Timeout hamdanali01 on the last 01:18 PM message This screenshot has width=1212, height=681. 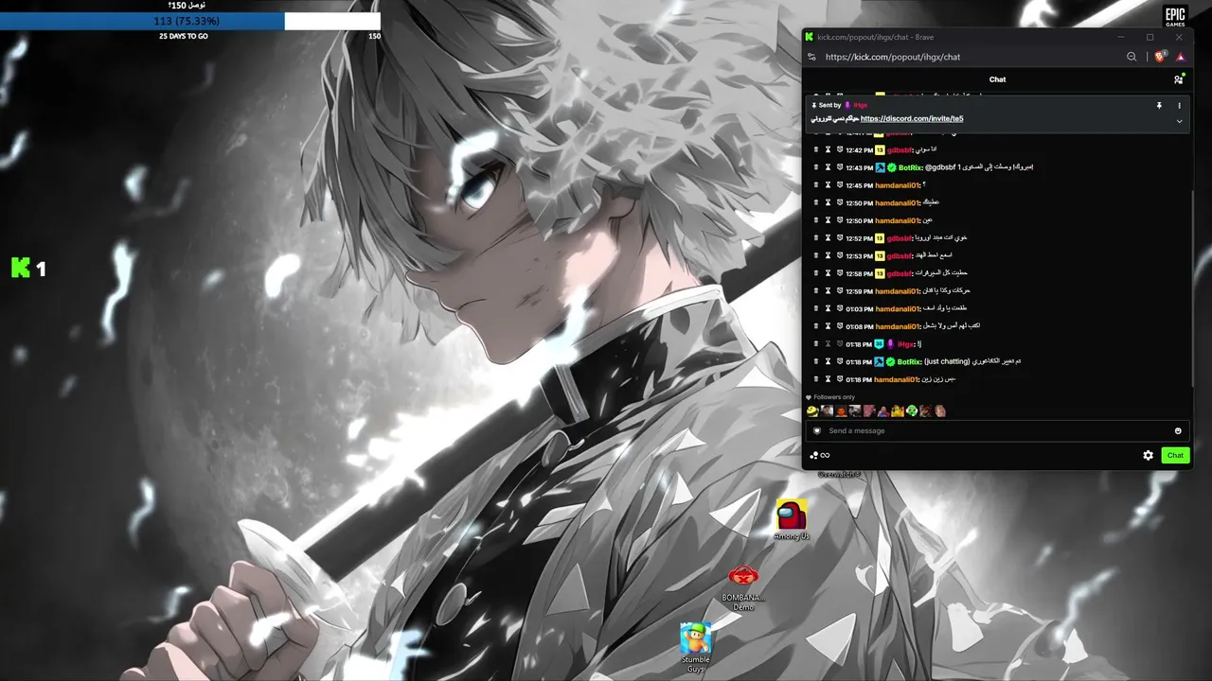[828, 379]
